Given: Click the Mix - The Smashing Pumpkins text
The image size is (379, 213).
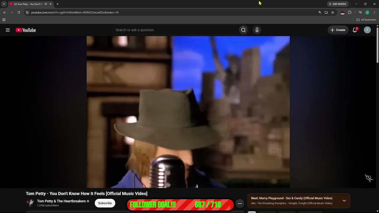Looking at the screenshot, I should click(292, 203).
